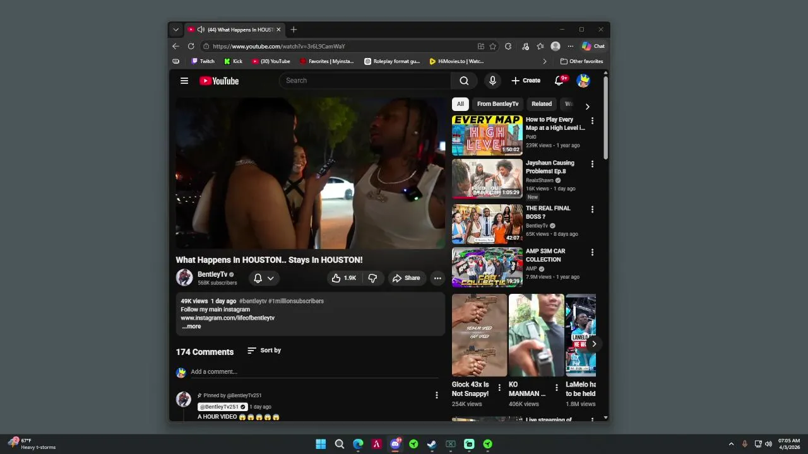Dislike the video with the thumbs-down icon
The image size is (808, 454).
point(372,278)
